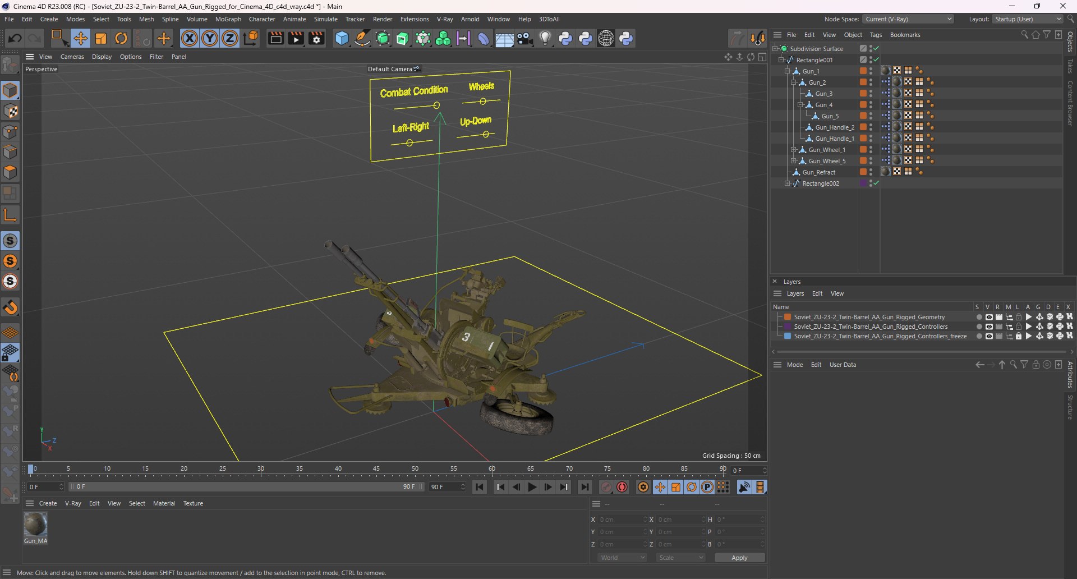This screenshot has height=579, width=1077.
Task: Toggle Y axis lock icon
Action: (x=210, y=38)
